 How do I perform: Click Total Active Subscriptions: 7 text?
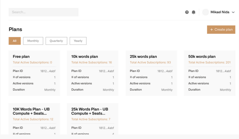(91, 119)
